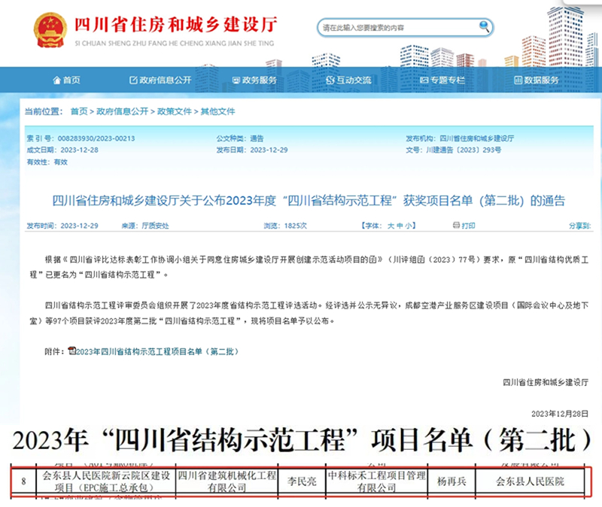
Task: Click the printer icon next to 打印
Action: point(455,225)
